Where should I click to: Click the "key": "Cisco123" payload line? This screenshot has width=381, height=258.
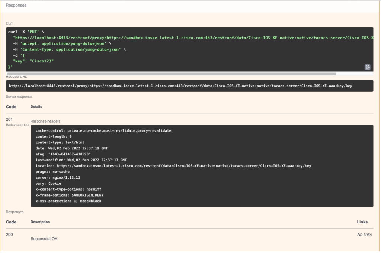(x=33, y=61)
